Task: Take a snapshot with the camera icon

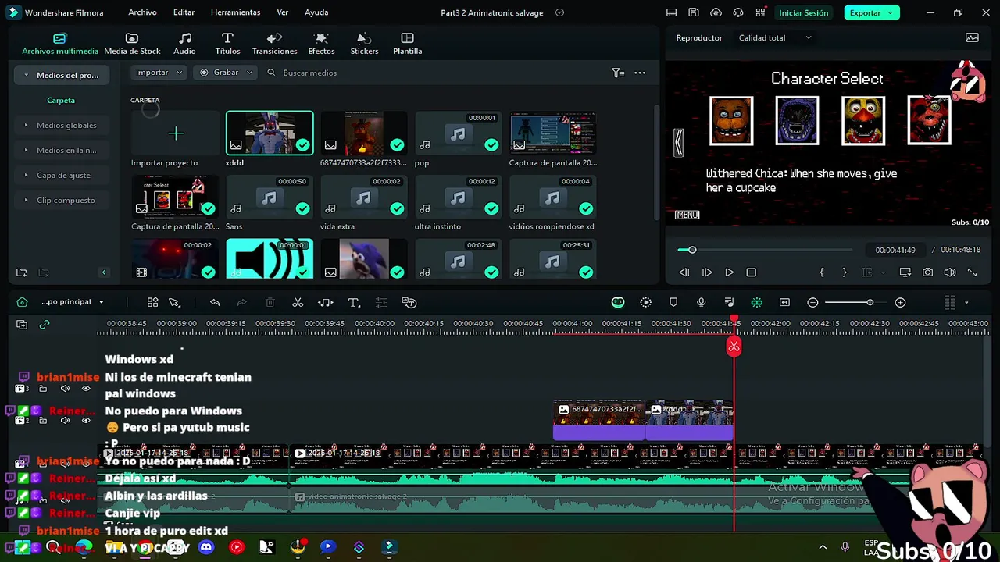Action: pos(927,272)
